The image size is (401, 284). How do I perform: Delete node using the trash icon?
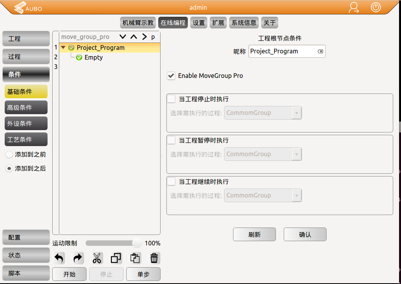pyautogui.click(x=154, y=258)
